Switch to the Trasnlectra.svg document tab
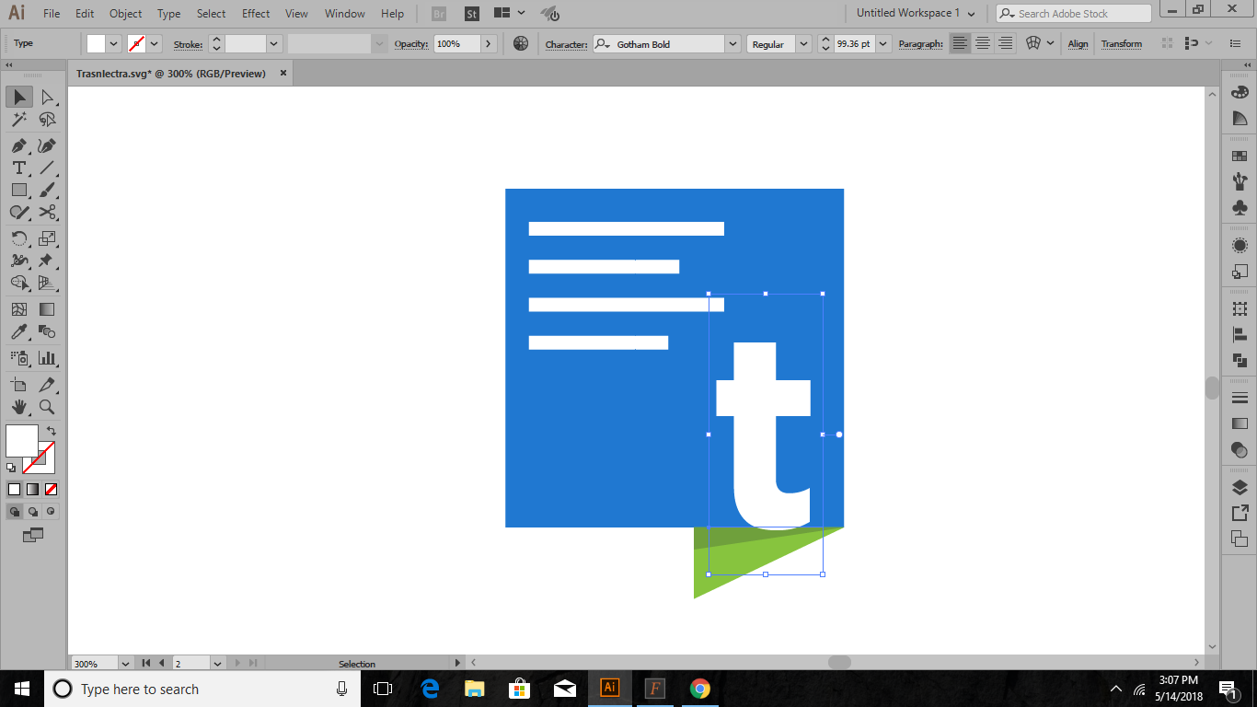This screenshot has width=1257, height=707. (171, 73)
